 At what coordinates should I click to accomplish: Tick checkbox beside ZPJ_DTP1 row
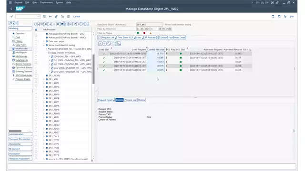coord(36,140)
